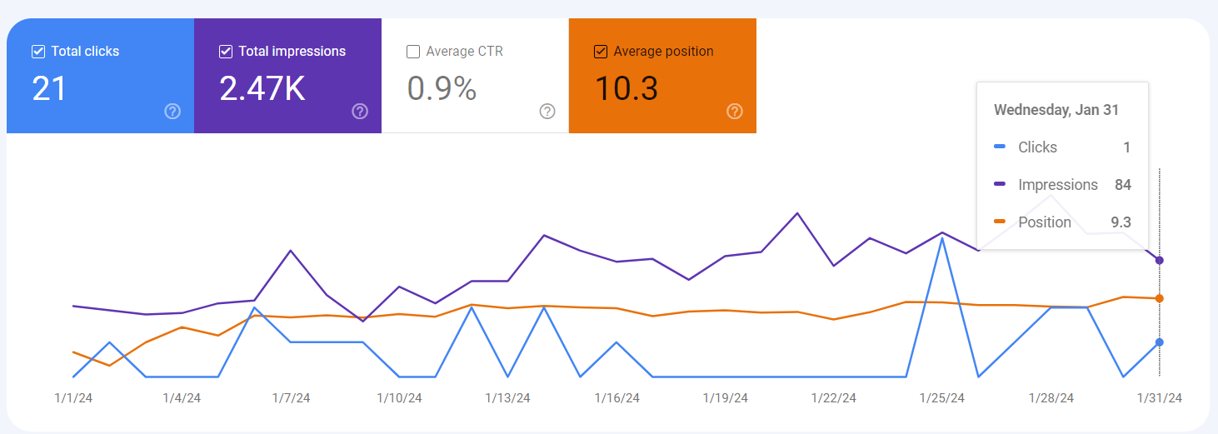This screenshot has height=434, width=1218.
Task: Click the 0.9% CTR value
Action: pos(442,88)
